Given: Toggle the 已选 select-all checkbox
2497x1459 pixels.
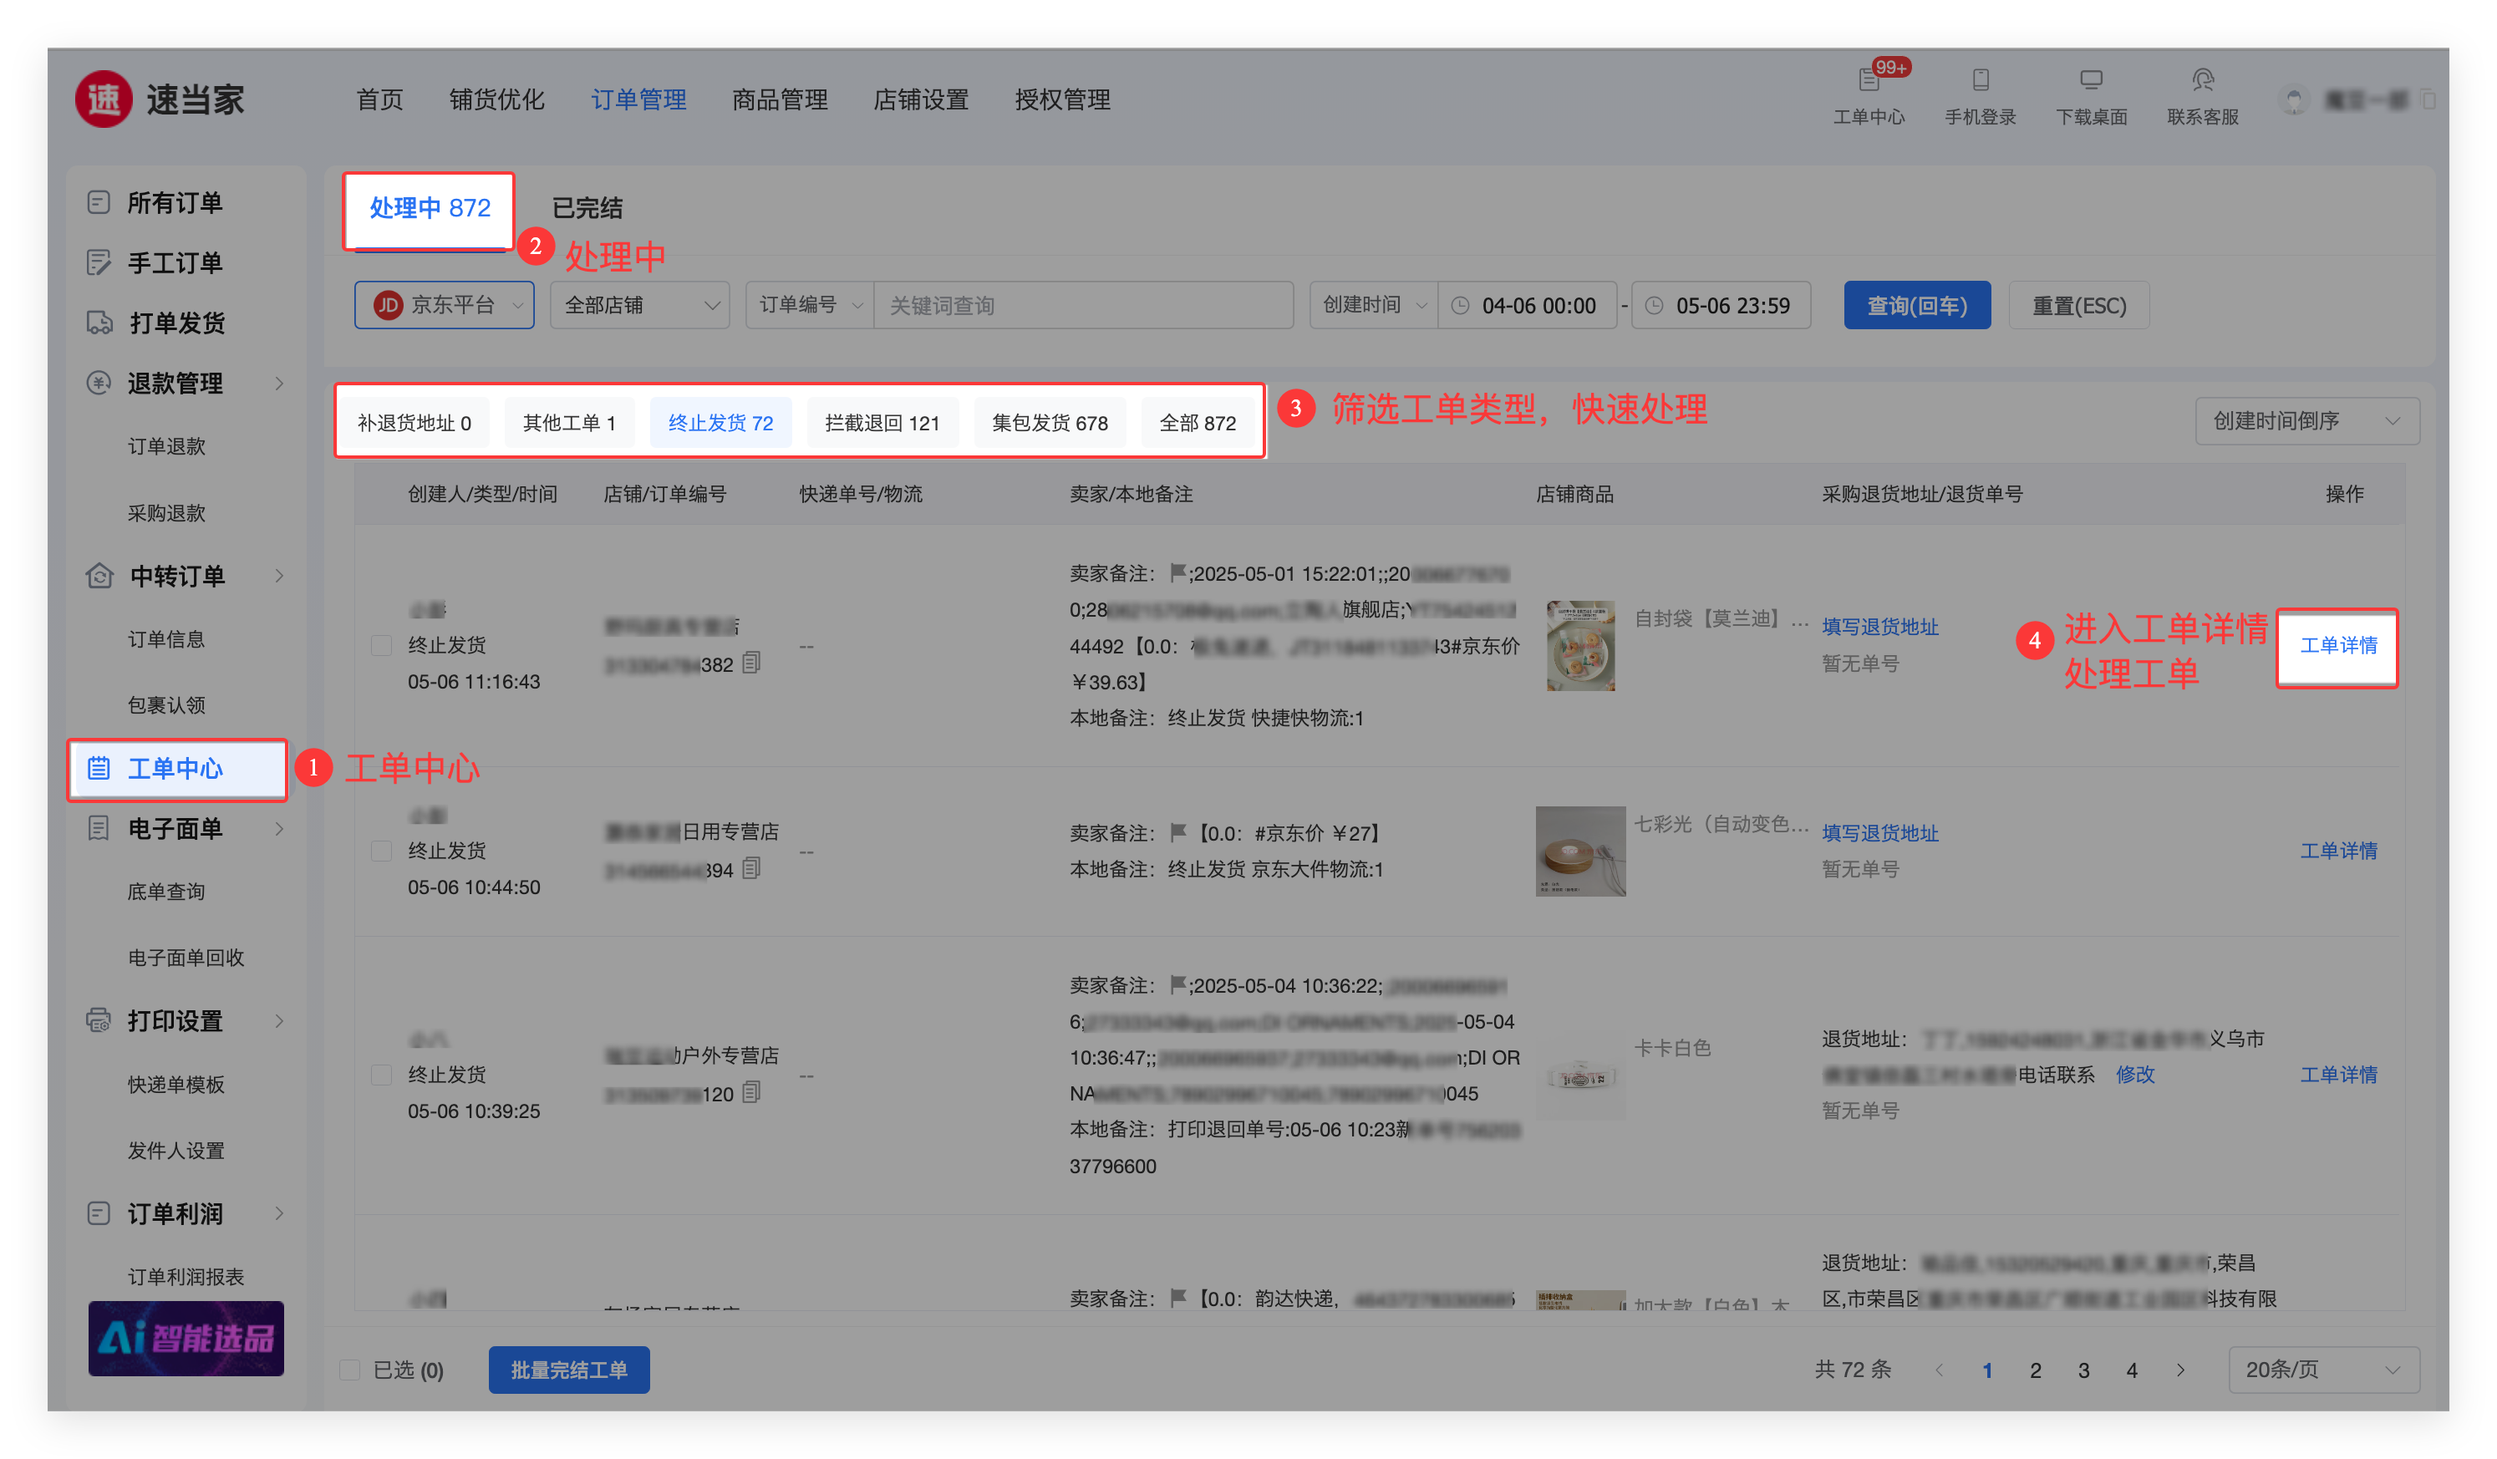Looking at the screenshot, I should click(350, 1370).
